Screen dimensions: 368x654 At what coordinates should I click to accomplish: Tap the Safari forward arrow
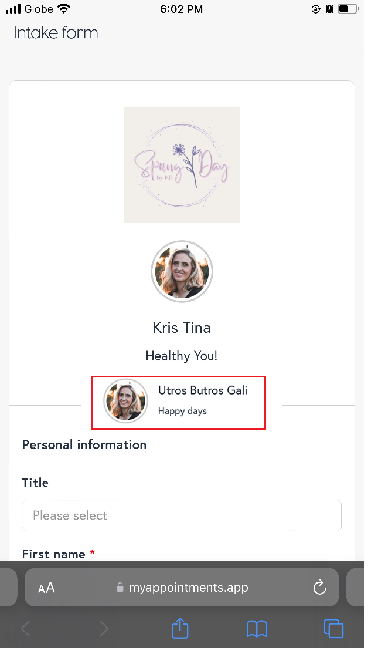(x=104, y=629)
